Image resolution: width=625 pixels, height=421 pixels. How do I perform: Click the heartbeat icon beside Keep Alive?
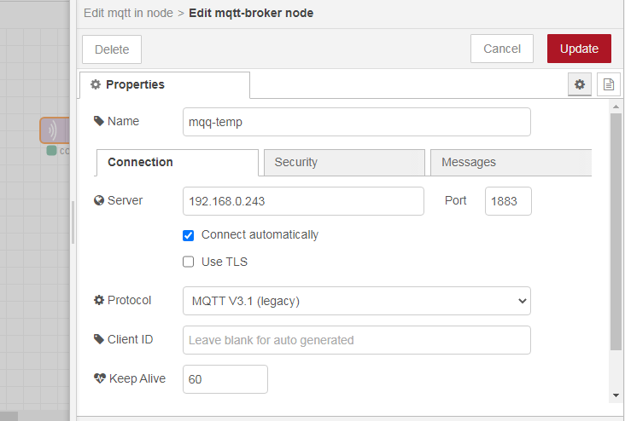99,378
